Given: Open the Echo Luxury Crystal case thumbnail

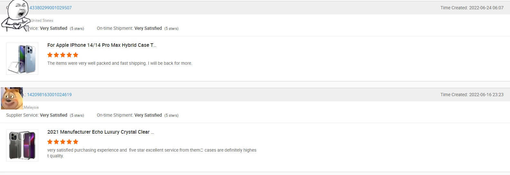Looking at the screenshot, I should 22,146.
